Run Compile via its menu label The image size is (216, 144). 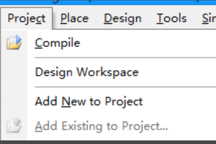[58, 43]
